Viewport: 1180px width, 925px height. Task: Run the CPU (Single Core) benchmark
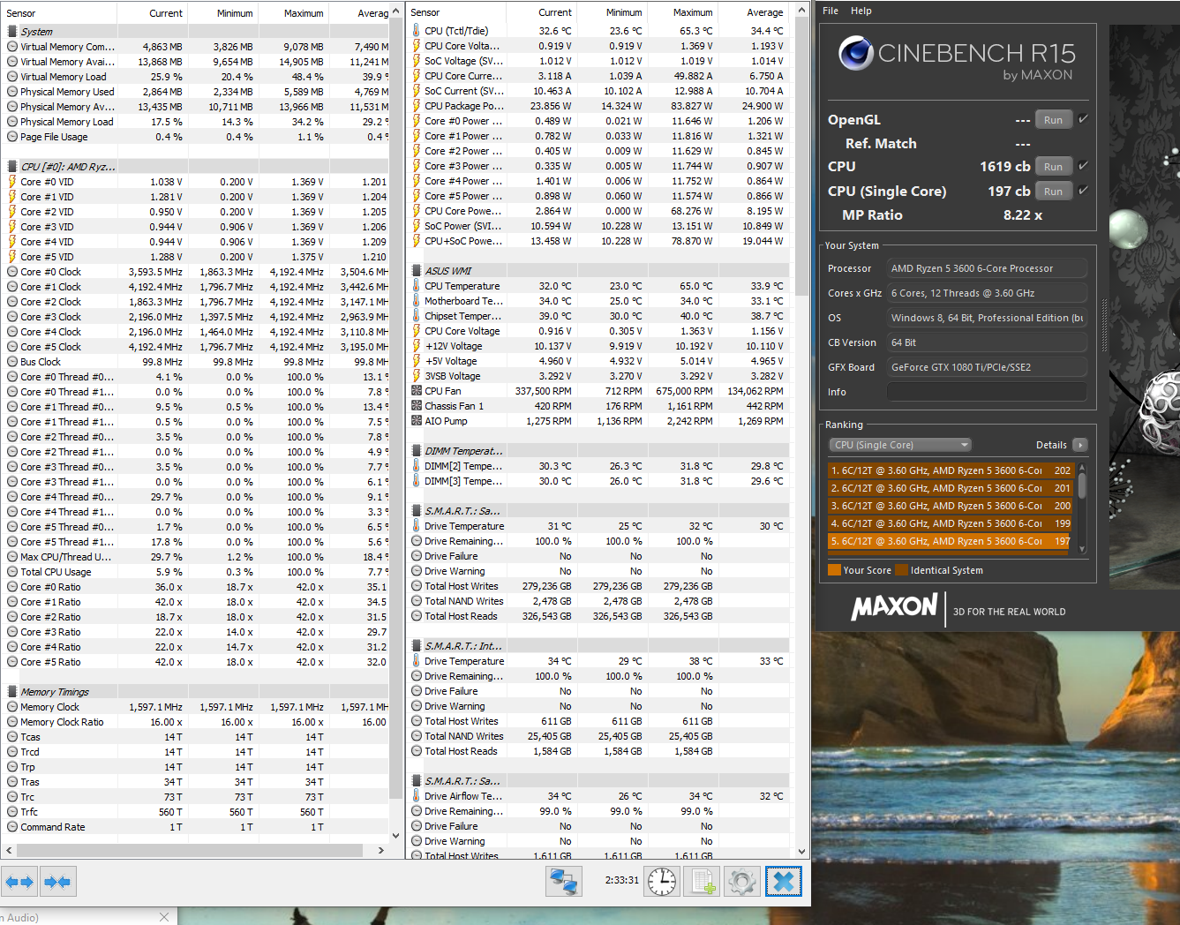(1053, 192)
